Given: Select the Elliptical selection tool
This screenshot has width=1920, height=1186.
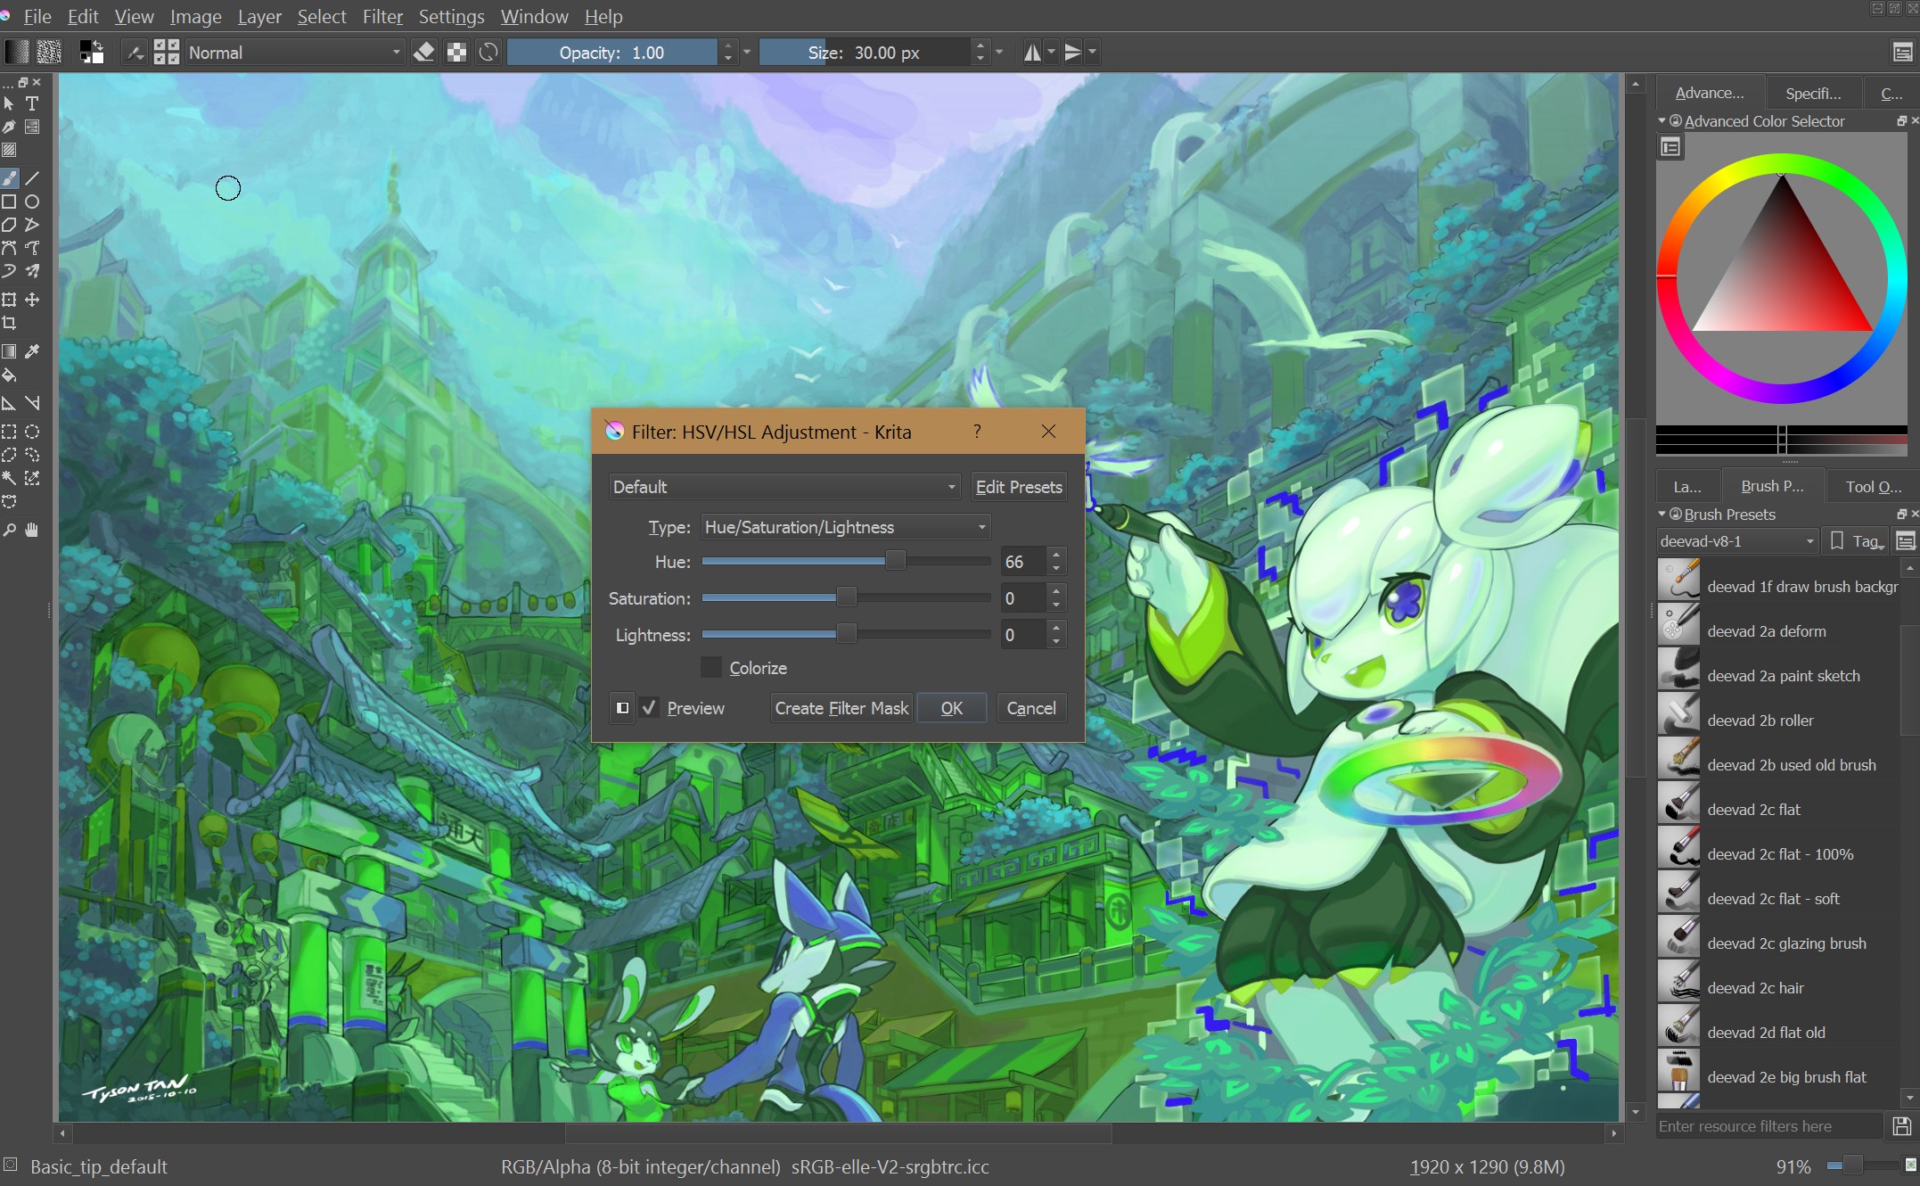Looking at the screenshot, I should point(32,432).
